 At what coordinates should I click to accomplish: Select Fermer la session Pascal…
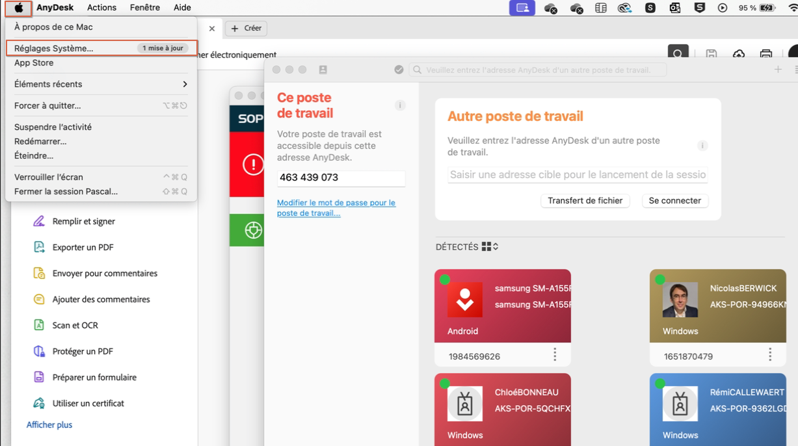(x=101, y=191)
